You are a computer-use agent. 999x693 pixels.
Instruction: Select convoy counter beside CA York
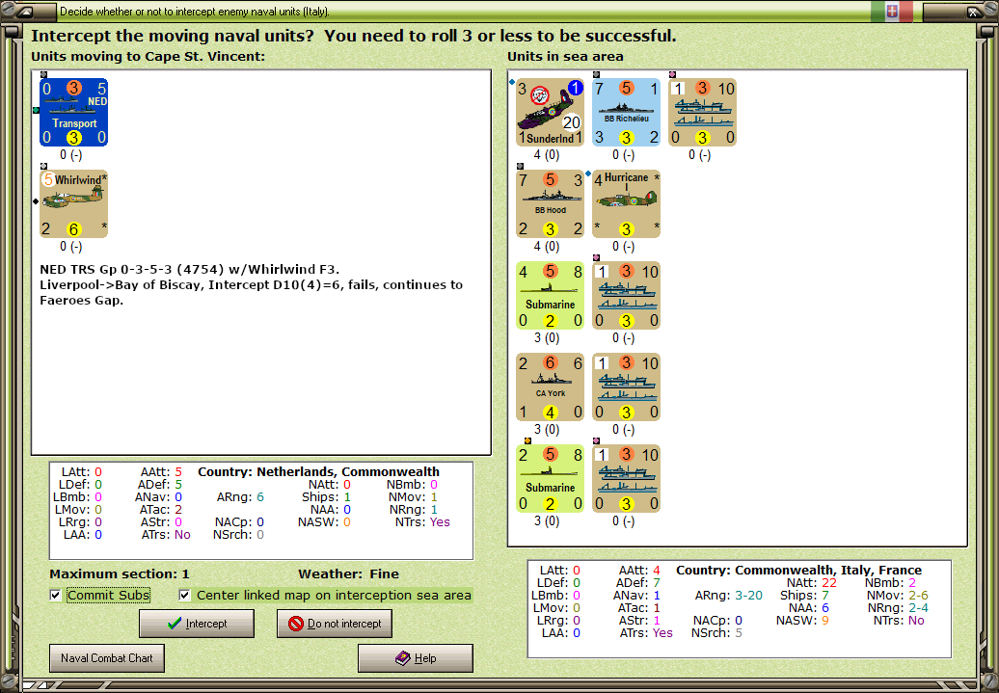[x=626, y=387]
